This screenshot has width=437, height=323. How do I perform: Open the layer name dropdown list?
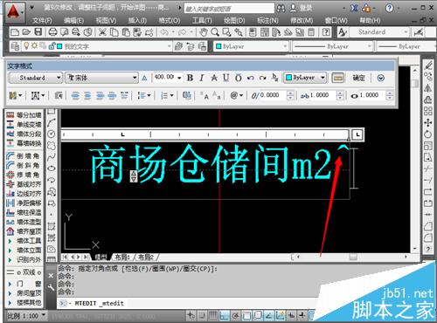point(170,46)
